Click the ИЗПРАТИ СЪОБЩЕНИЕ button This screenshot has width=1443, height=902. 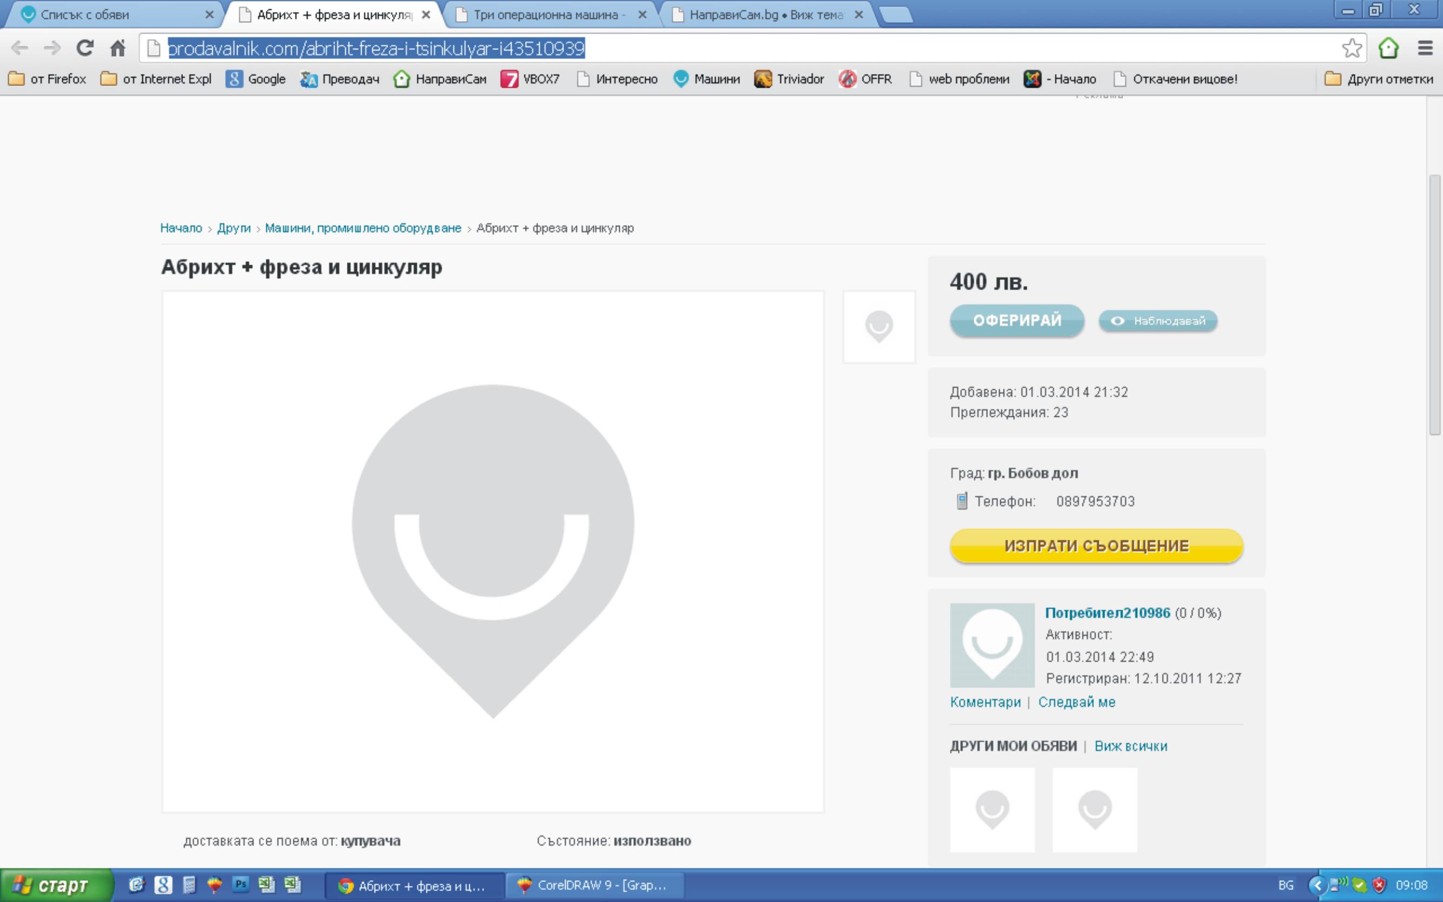click(1096, 546)
